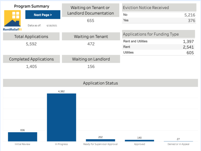Select the Utilities funding type row
The height and width of the screenshot is (151, 201).
[159, 53]
